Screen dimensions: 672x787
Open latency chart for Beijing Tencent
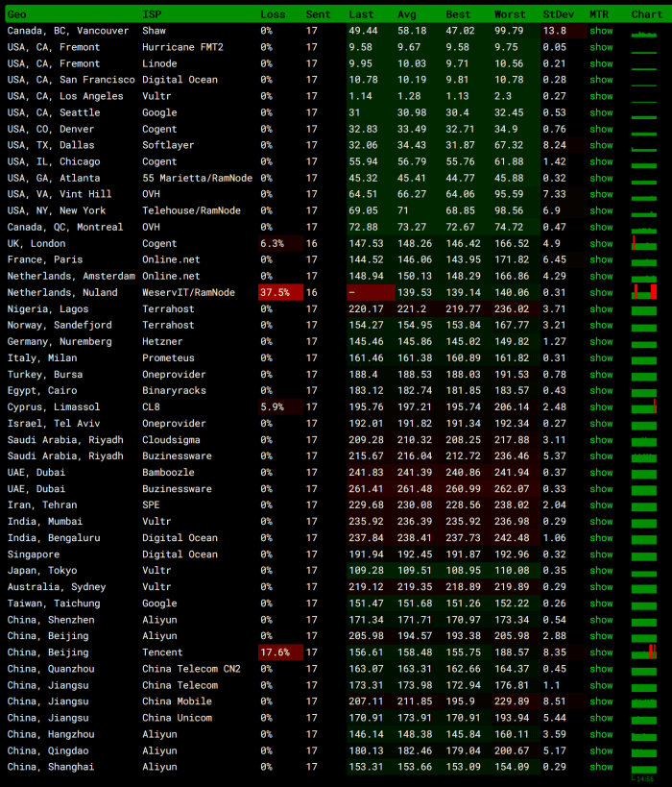[644, 652]
